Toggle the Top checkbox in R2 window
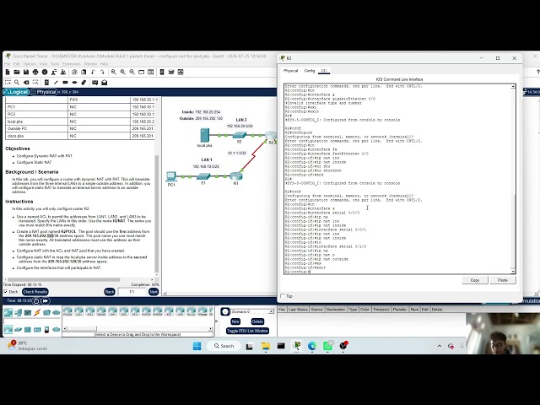The height and width of the screenshot is (405, 540). coord(283,296)
